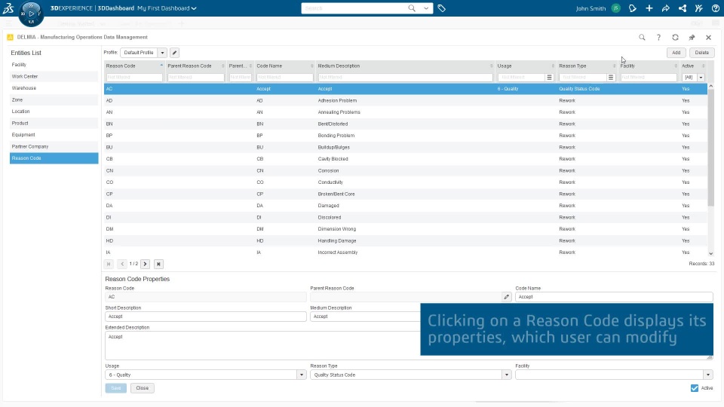Sort by Medium Description column header
Viewport: 724px width, 407px height.
(x=406, y=66)
